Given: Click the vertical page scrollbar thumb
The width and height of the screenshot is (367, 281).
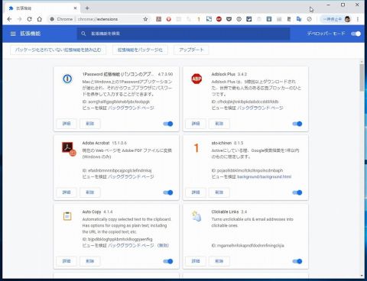Looking at the screenshot, I should pos(362,78).
